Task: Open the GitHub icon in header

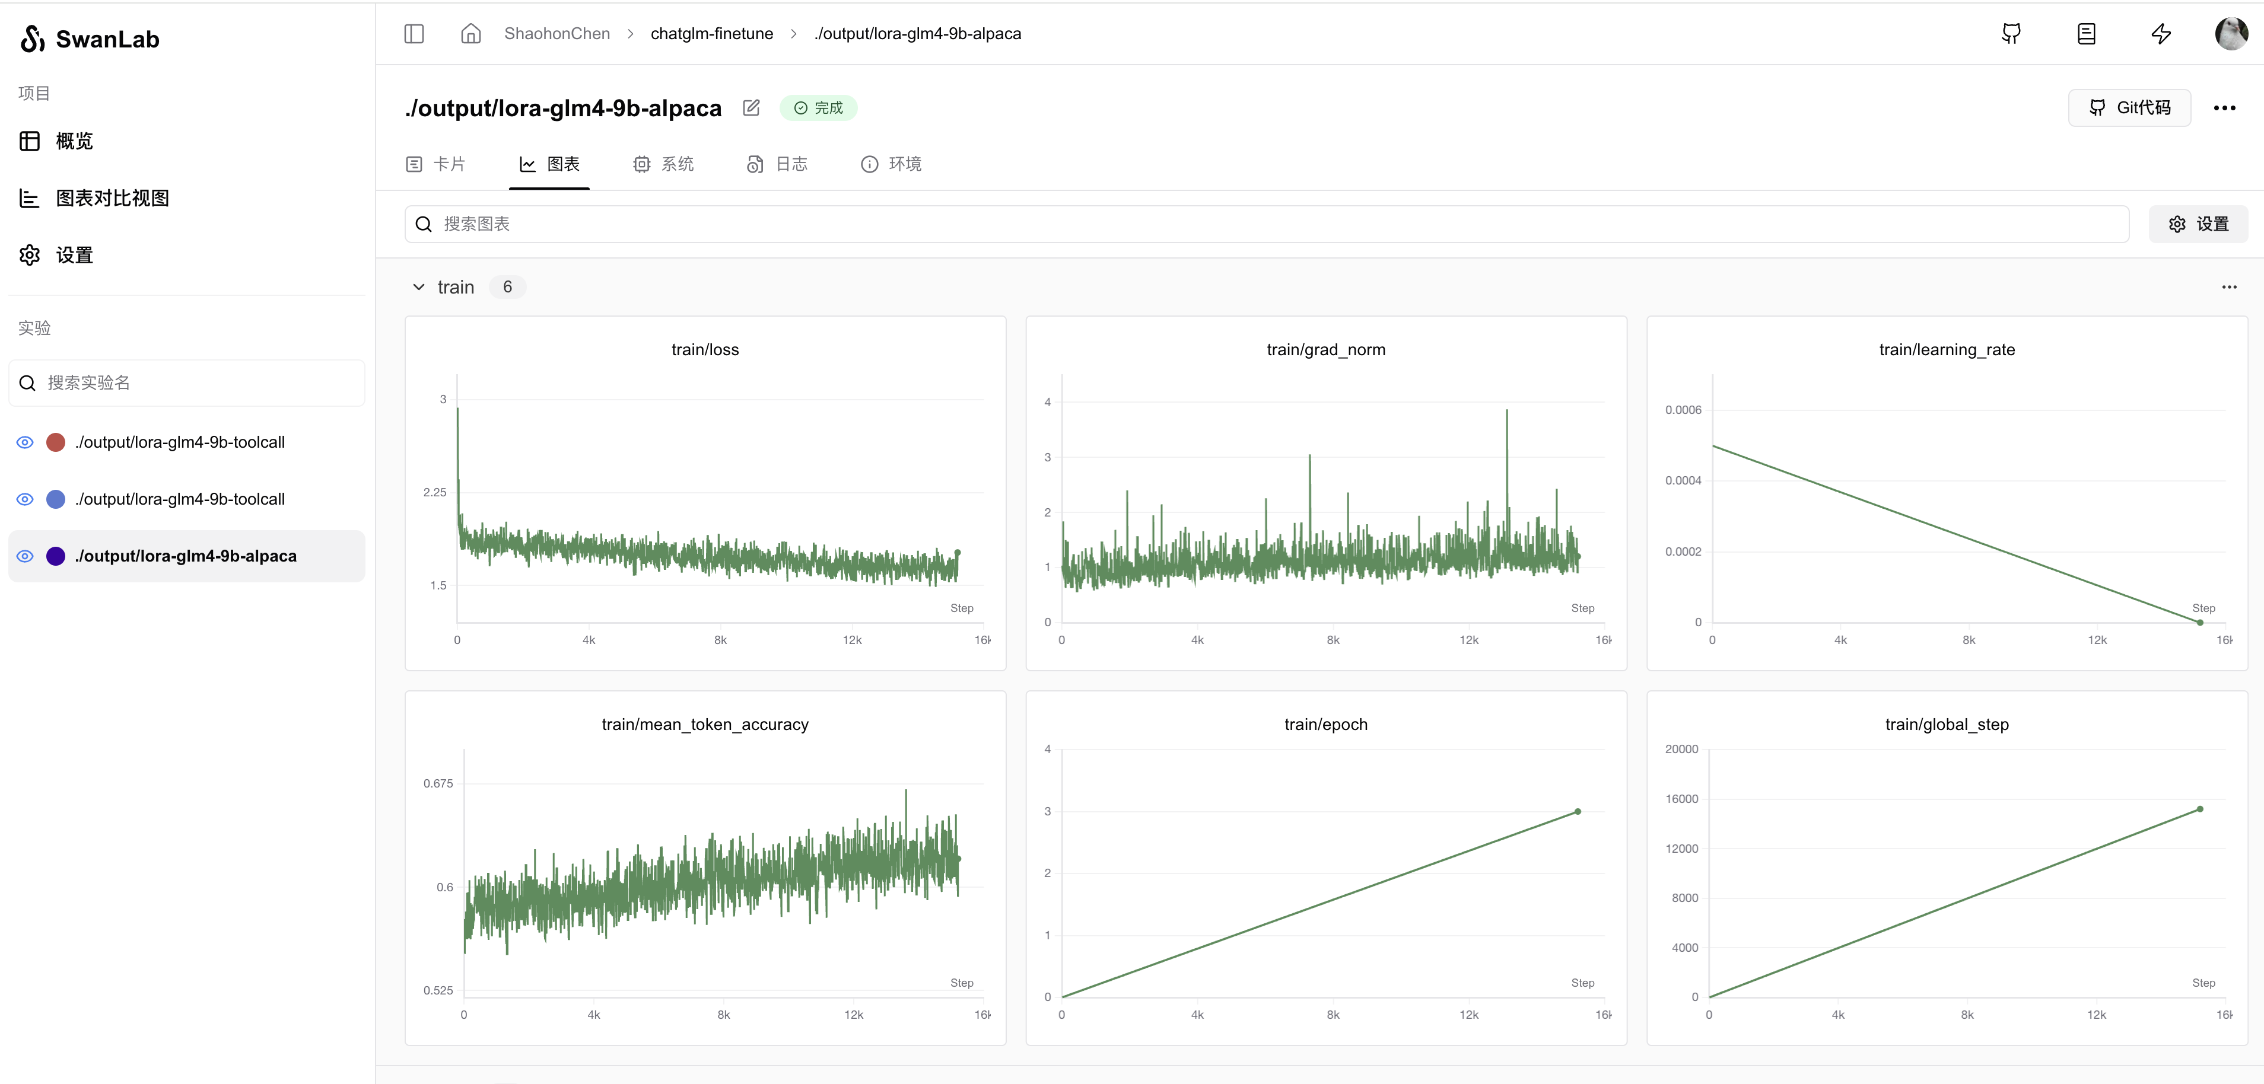Action: coord(2011,33)
